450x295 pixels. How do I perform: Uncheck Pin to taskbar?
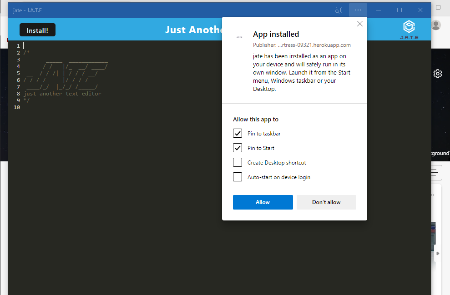point(237,133)
